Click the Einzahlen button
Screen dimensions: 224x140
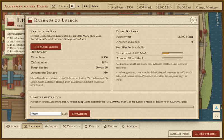tap(80, 114)
